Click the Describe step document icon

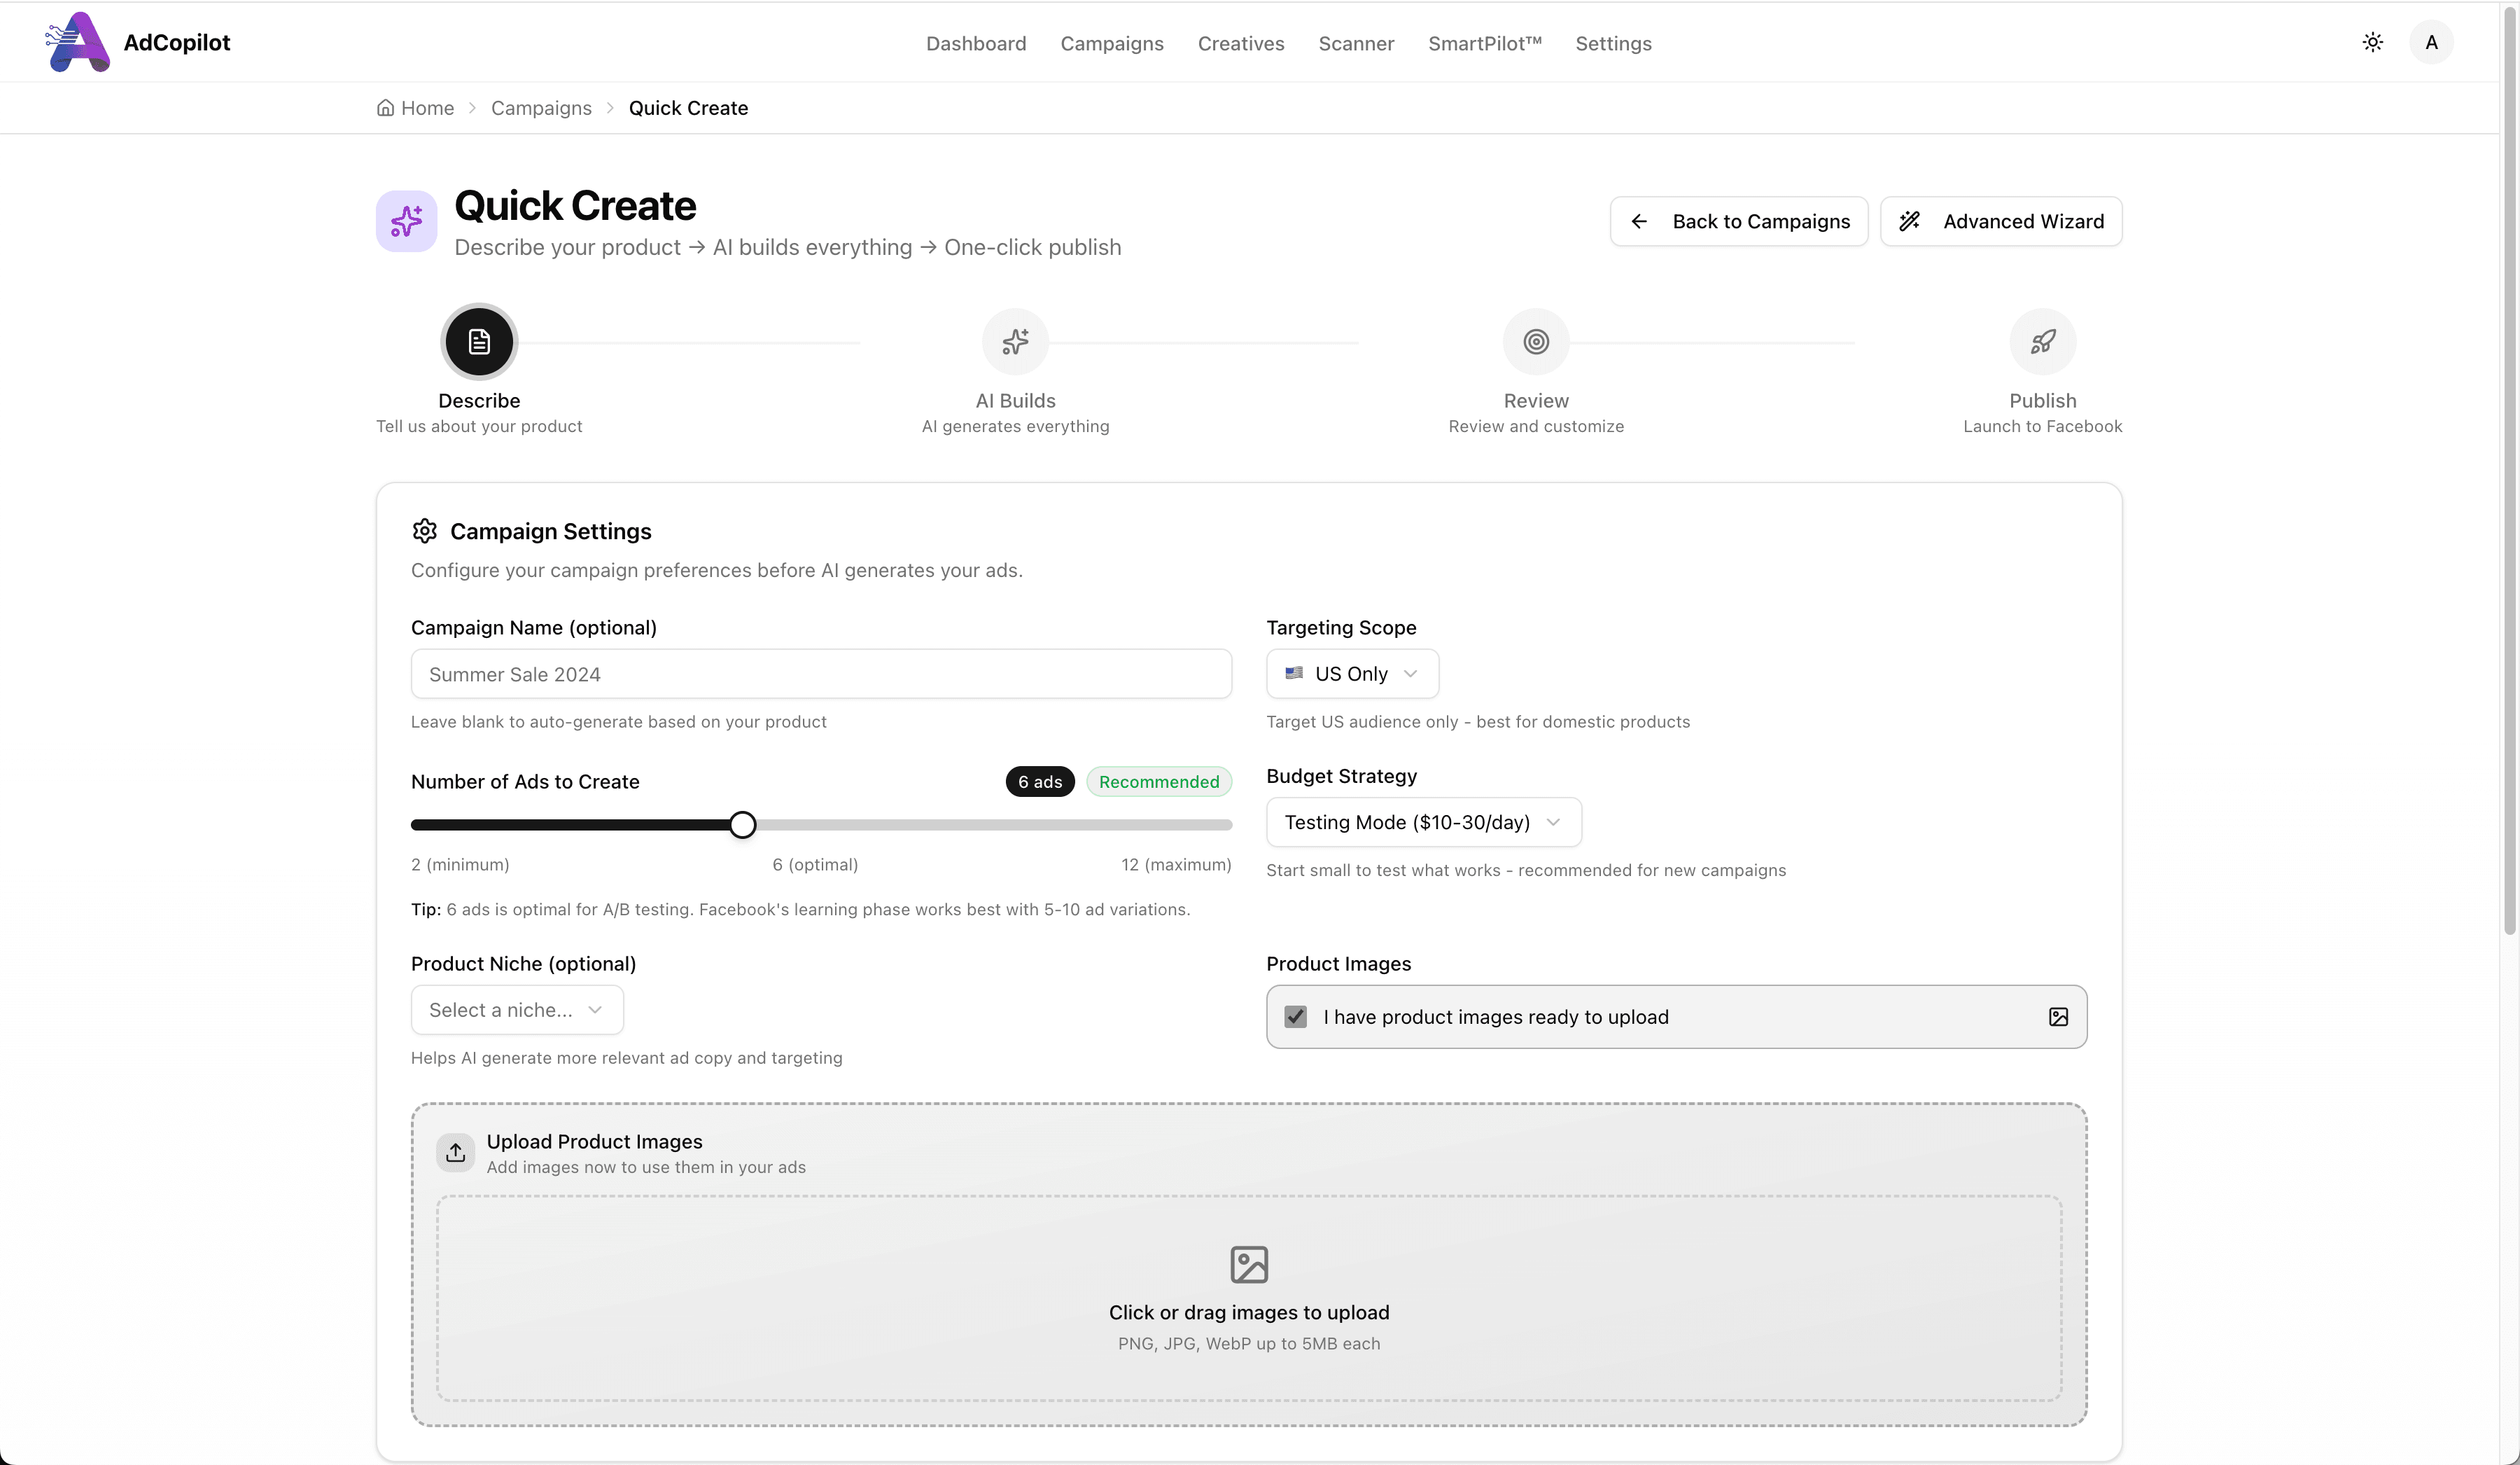479,342
